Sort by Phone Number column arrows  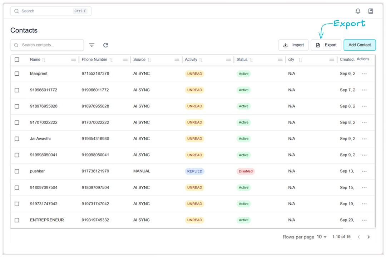111,60
